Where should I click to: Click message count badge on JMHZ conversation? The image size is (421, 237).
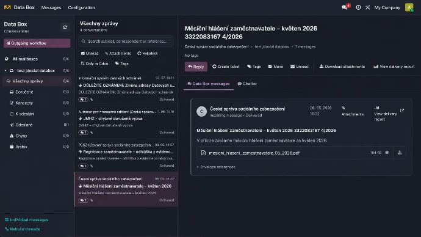pyautogui.click(x=83, y=133)
